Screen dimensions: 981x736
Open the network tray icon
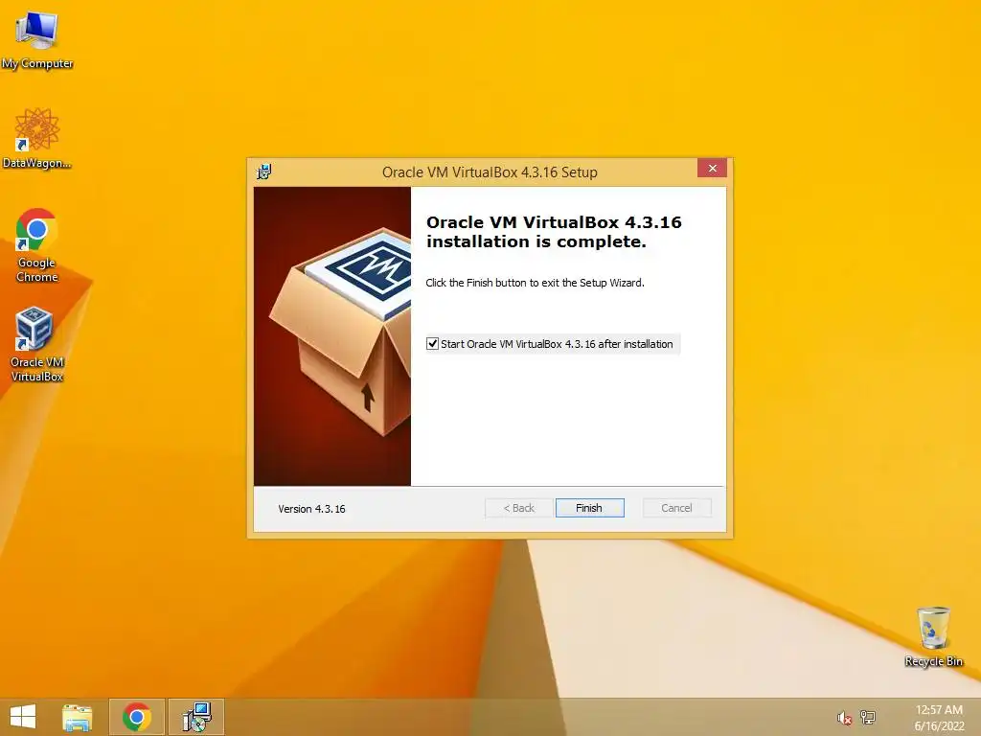[868, 717]
